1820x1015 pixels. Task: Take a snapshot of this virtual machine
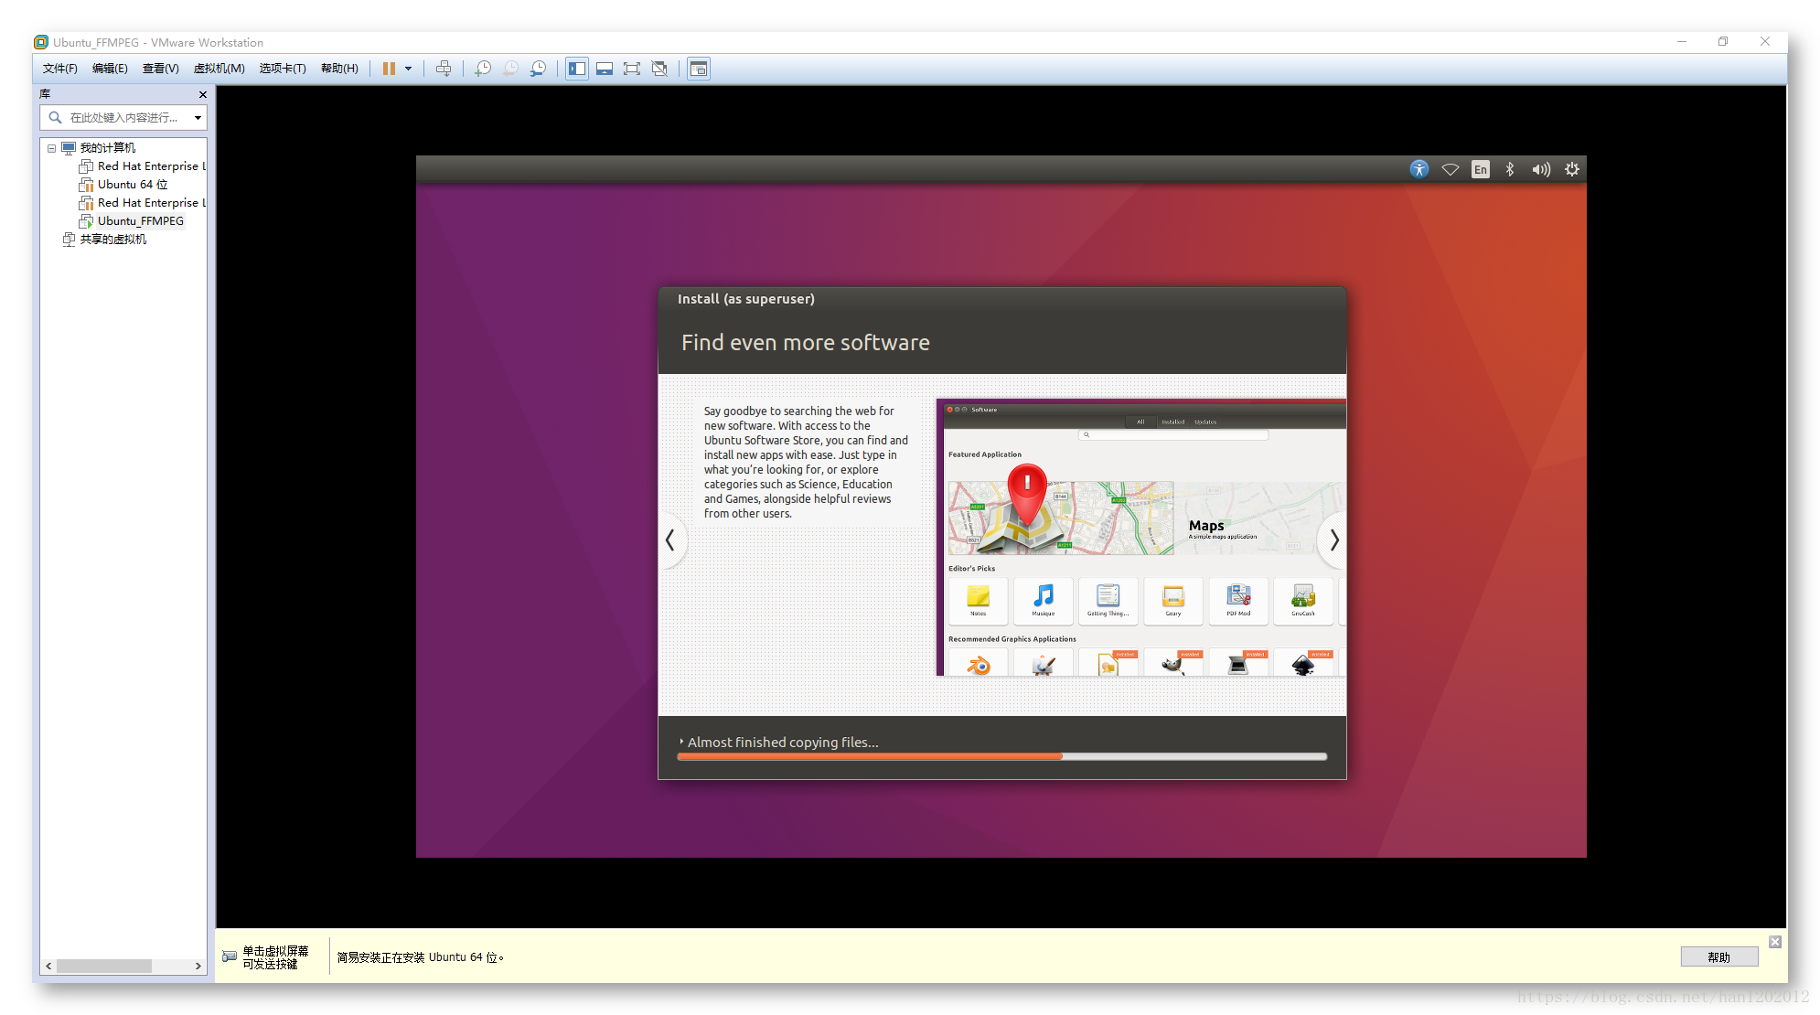[483, 69]
